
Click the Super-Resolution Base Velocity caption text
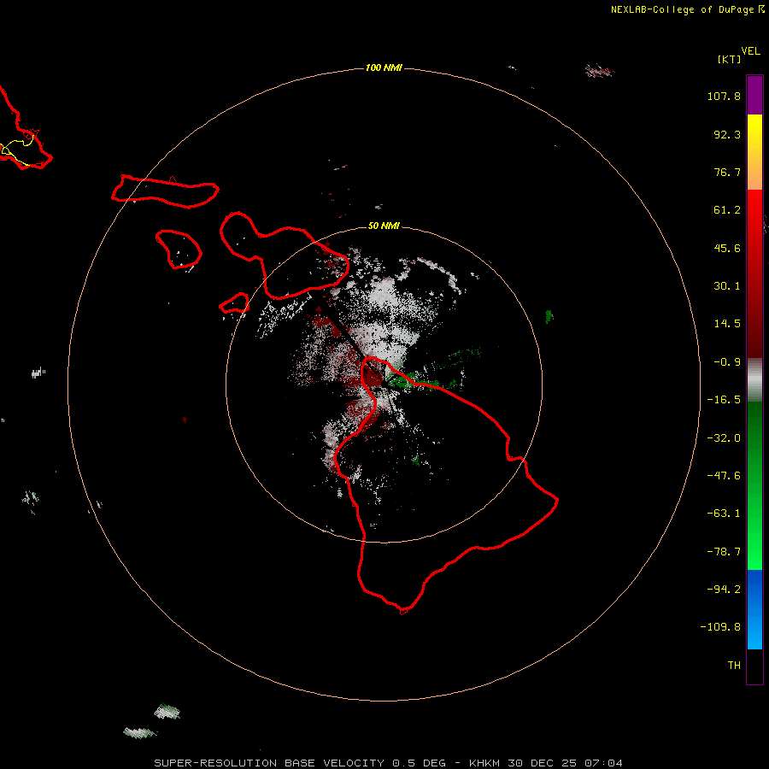(389, 763)
